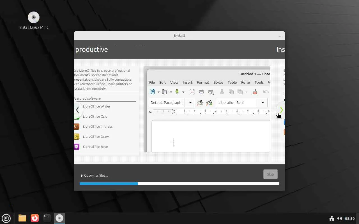Click the 05:50 clock
Viewport: 359px width, 224px height.
pyautogui.click(x=350, y=218)
